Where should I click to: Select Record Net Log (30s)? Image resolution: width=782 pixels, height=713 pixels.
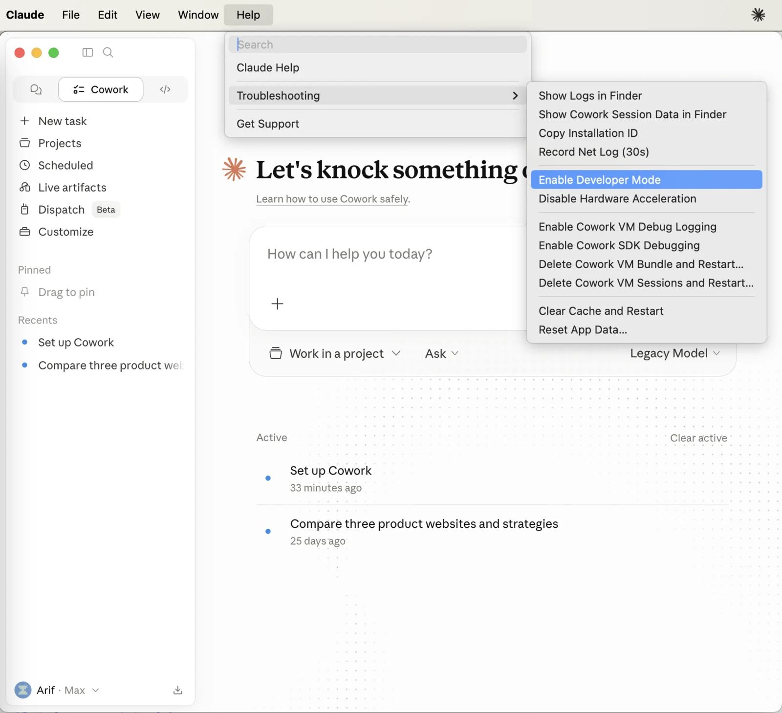646,152
